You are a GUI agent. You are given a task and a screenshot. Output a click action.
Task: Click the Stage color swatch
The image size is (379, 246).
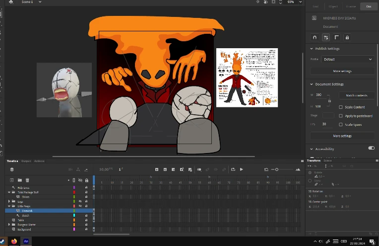[x=328, y=115]
